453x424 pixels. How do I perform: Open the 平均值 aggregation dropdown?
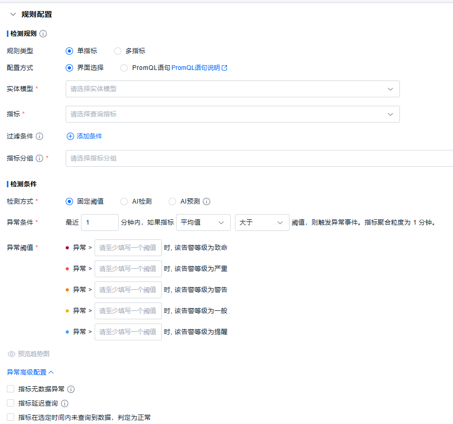(x=203, y=223)
